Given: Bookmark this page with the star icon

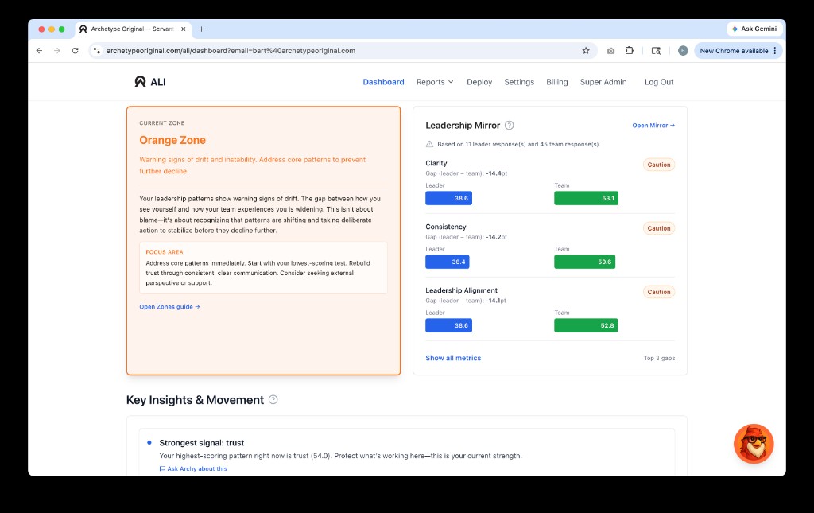Looking at the screenshot, I should point(586,50).
